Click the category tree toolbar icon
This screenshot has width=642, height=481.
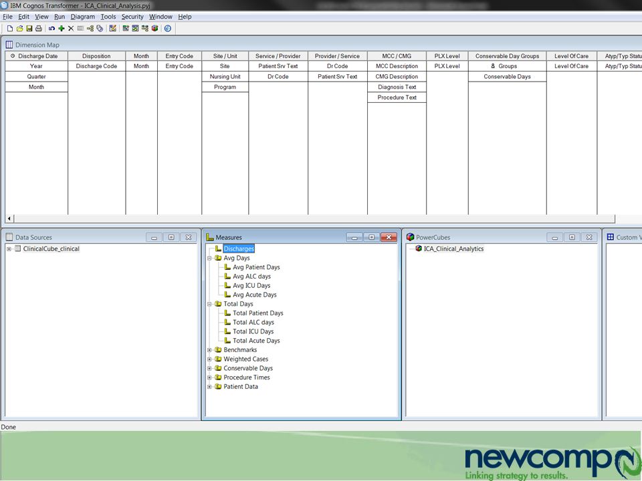145,28
